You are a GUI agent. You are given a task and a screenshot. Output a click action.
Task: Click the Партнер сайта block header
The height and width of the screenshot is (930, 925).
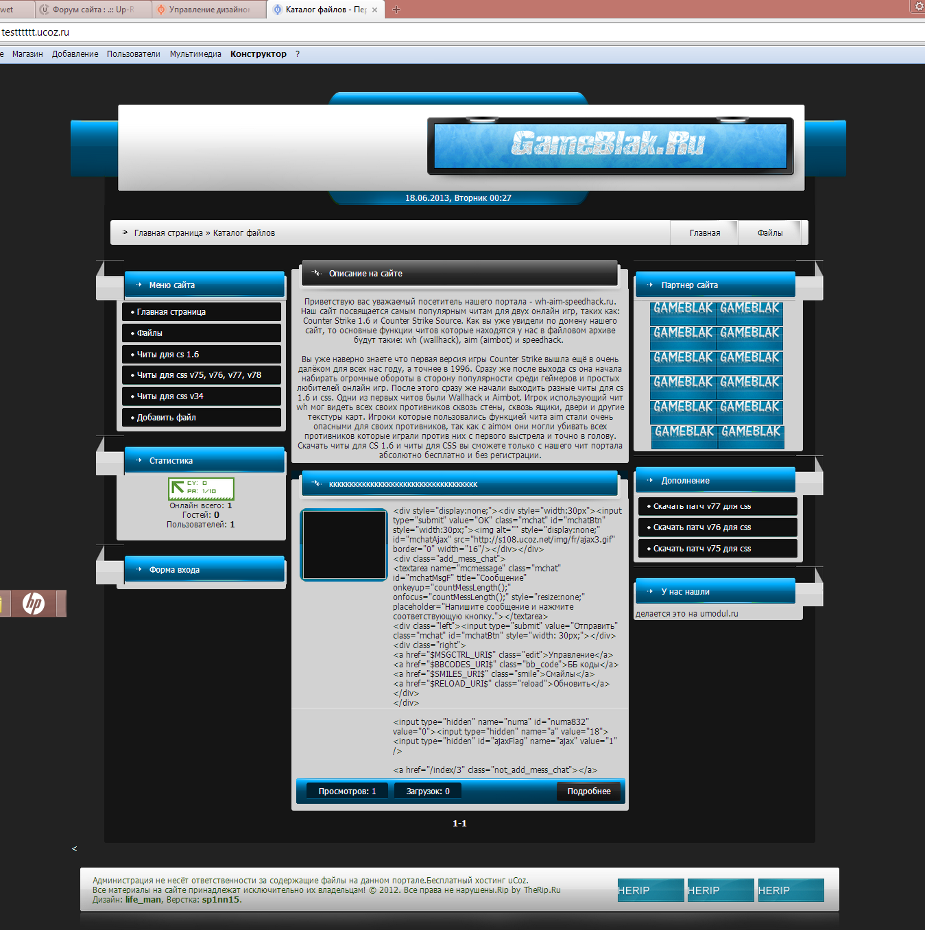point(715,285)
